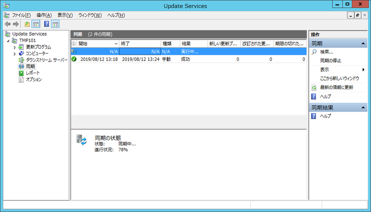The height and width of the screenshot is (212, 371).
Task: Minimize the inner MDI child window
Action: coord(351,15)
